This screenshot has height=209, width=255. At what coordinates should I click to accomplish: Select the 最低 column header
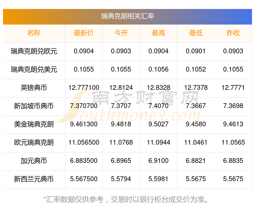tap(196, 33)
